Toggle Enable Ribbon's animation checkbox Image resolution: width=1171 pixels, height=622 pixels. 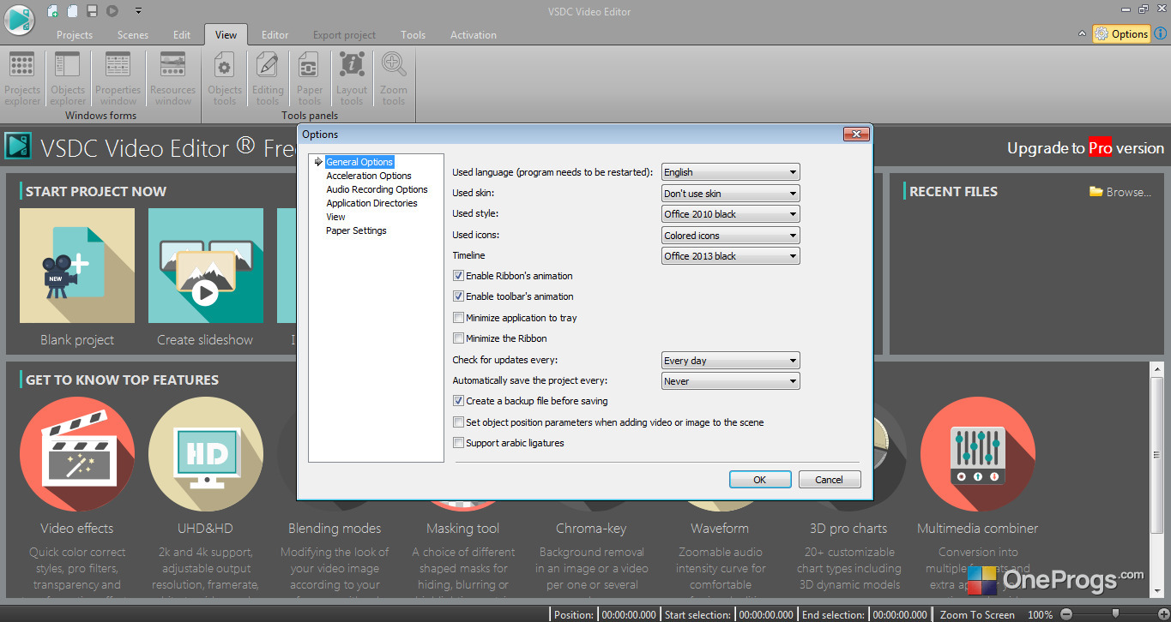click(x=458, y=276)
